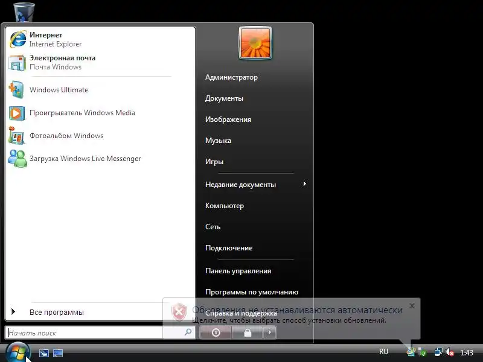Expand Недавние документы submenu
483x362 pixels.
pyautogui.click(x=255, y=185)
